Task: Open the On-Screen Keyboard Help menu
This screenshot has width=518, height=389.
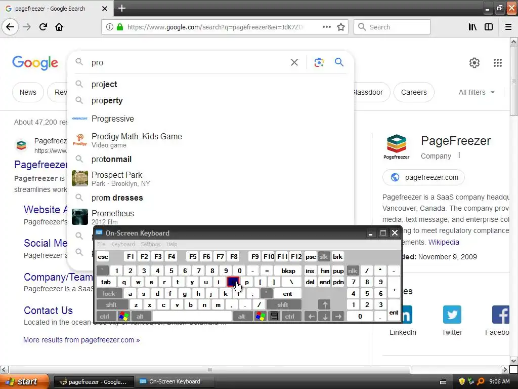Action: click(x=171, y=244)
